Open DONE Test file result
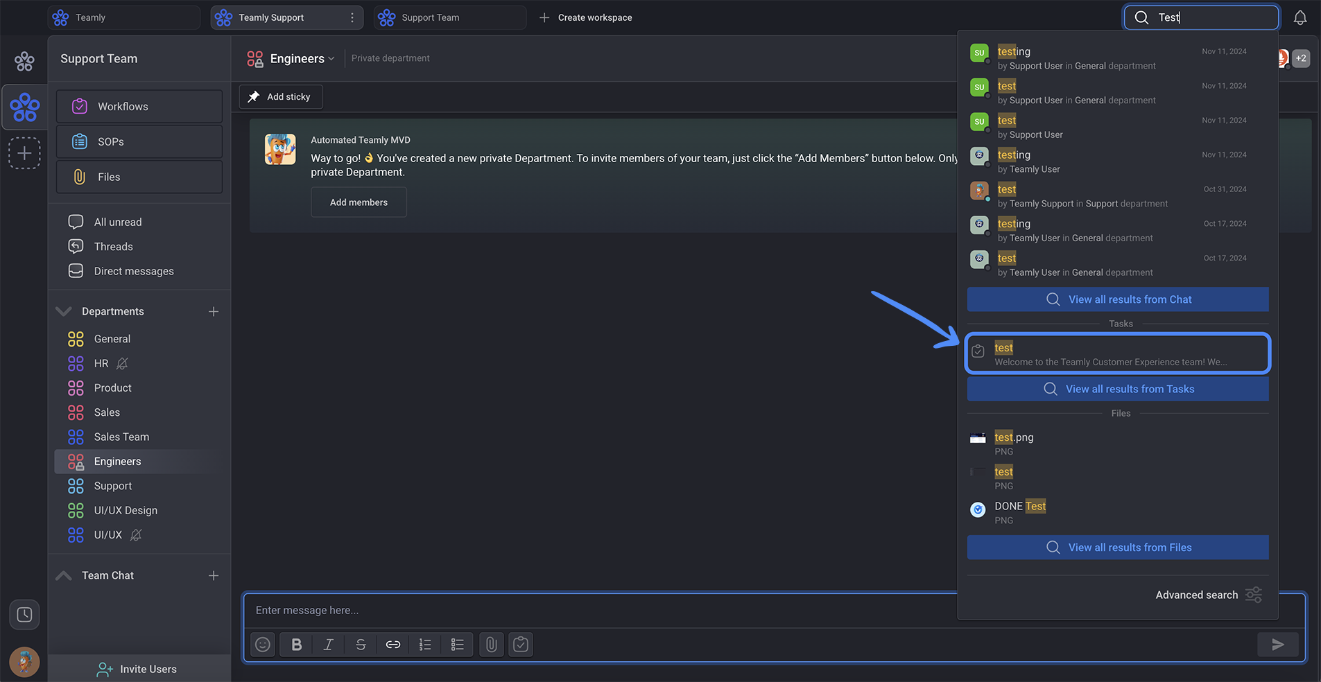 point(1118,513)
